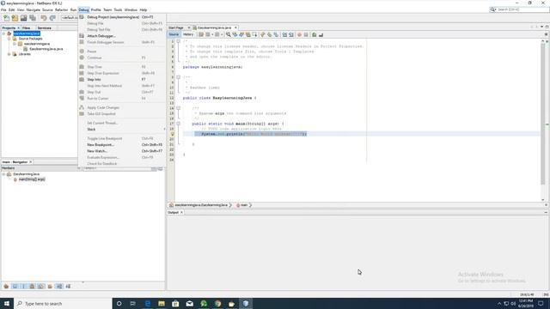This screenshot has height=309, width=550.
Task: Click the Save All toolbar icon
Action: click(x=33, y=18)
